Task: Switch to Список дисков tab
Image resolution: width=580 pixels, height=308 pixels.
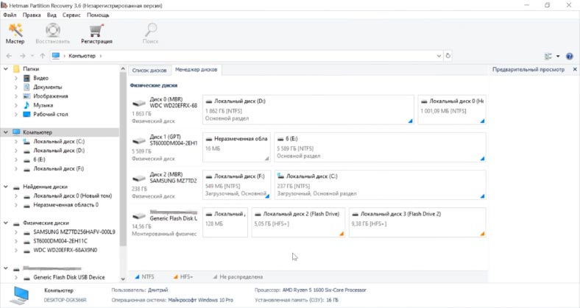Action: (149, 70)
